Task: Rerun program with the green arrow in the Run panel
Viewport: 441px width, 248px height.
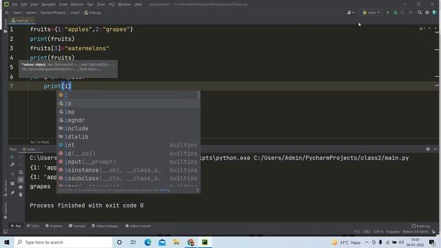Action: point(12,157)
